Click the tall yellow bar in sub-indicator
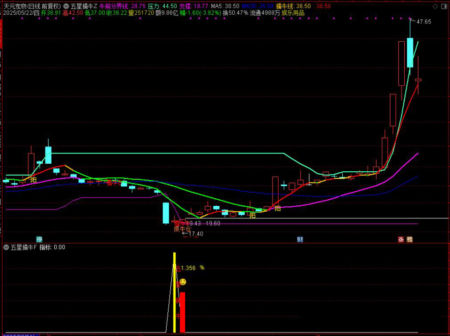 [174, 293]
